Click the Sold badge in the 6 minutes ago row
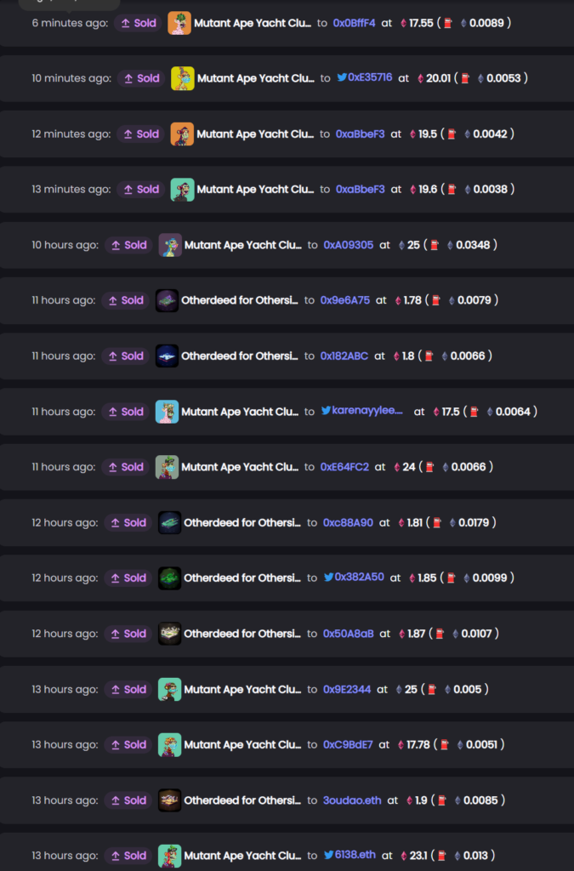The image size is (574, 871). pyautogui.click(x=139, y=23)
